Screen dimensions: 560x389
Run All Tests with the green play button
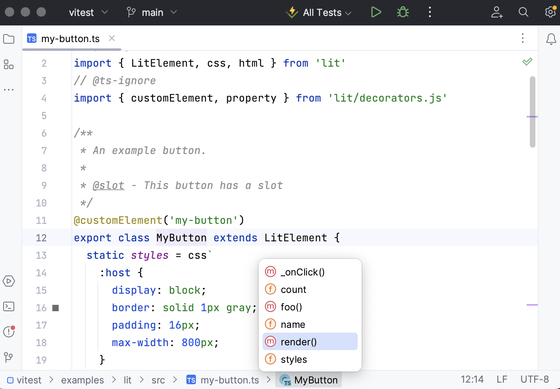point(376,12)
